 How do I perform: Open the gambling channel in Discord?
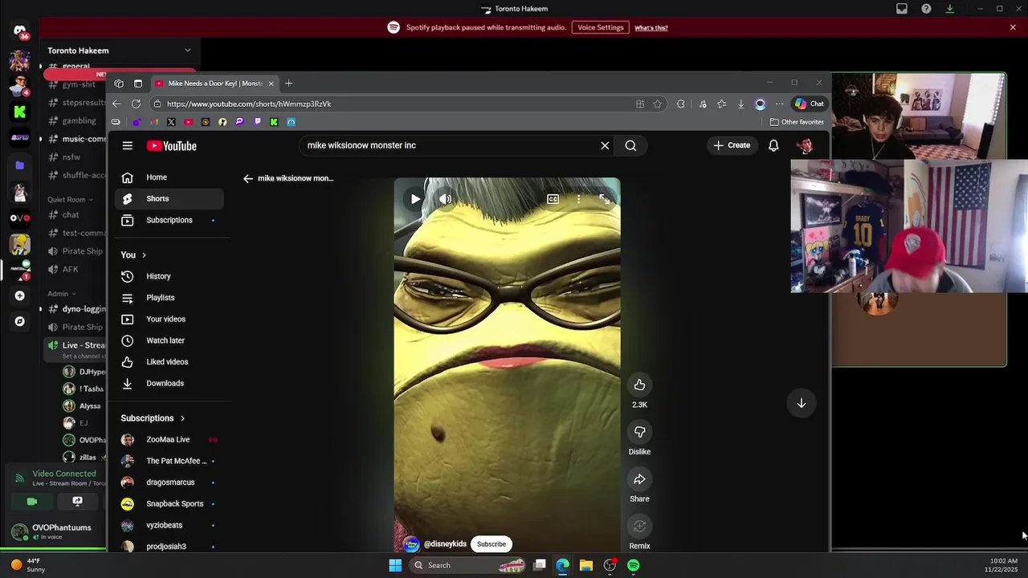click(x=79, y=120)
